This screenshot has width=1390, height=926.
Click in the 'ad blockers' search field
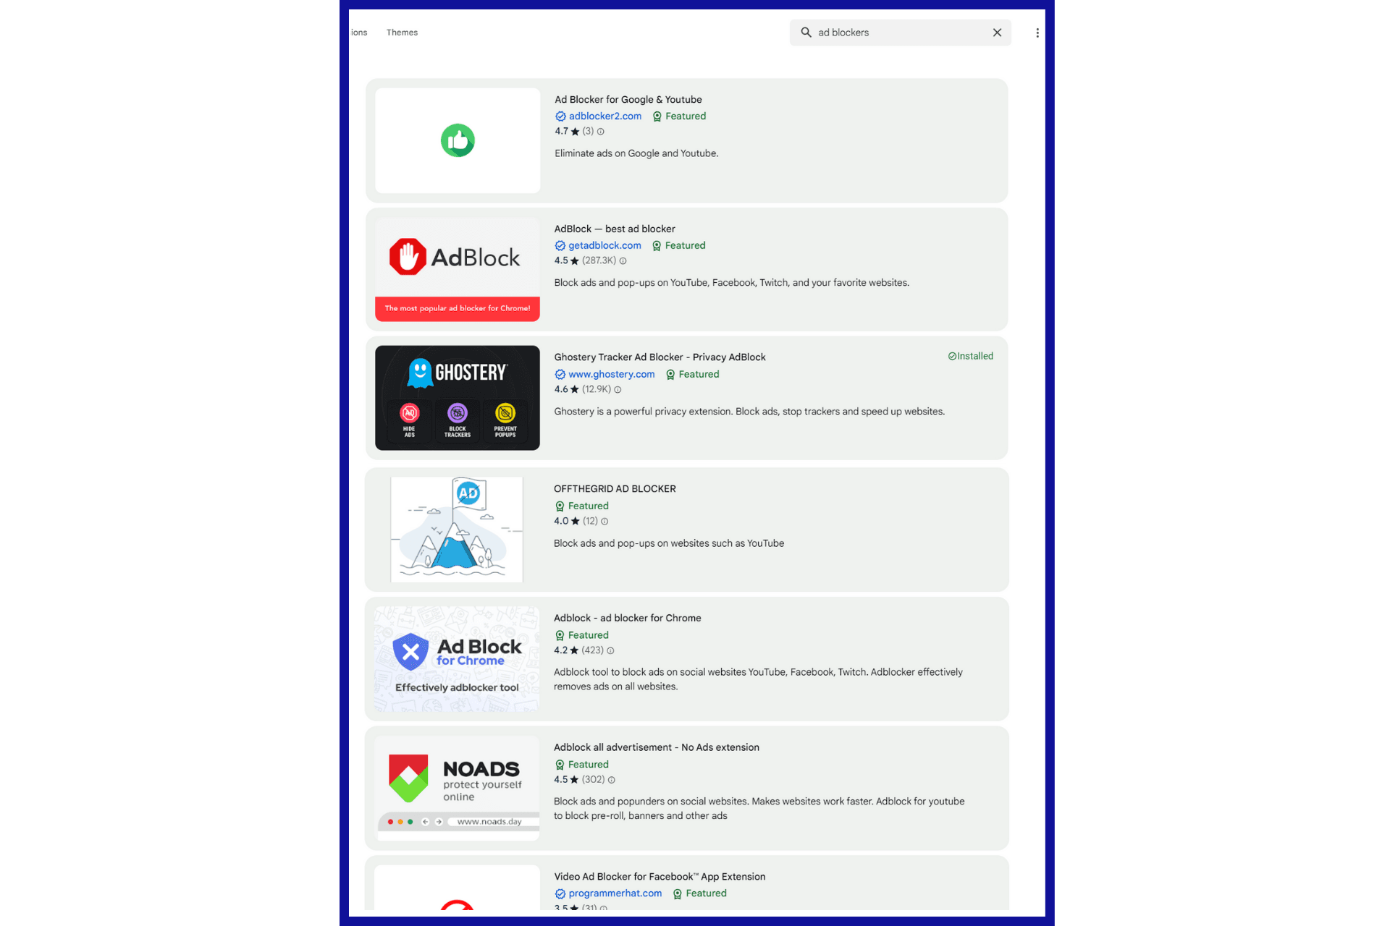click(898, 33)
